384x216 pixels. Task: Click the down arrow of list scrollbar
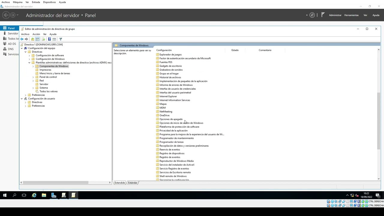(x=379, y=179)
